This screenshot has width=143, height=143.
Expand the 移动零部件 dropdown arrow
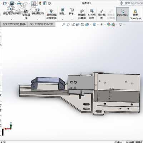(38, 19)
